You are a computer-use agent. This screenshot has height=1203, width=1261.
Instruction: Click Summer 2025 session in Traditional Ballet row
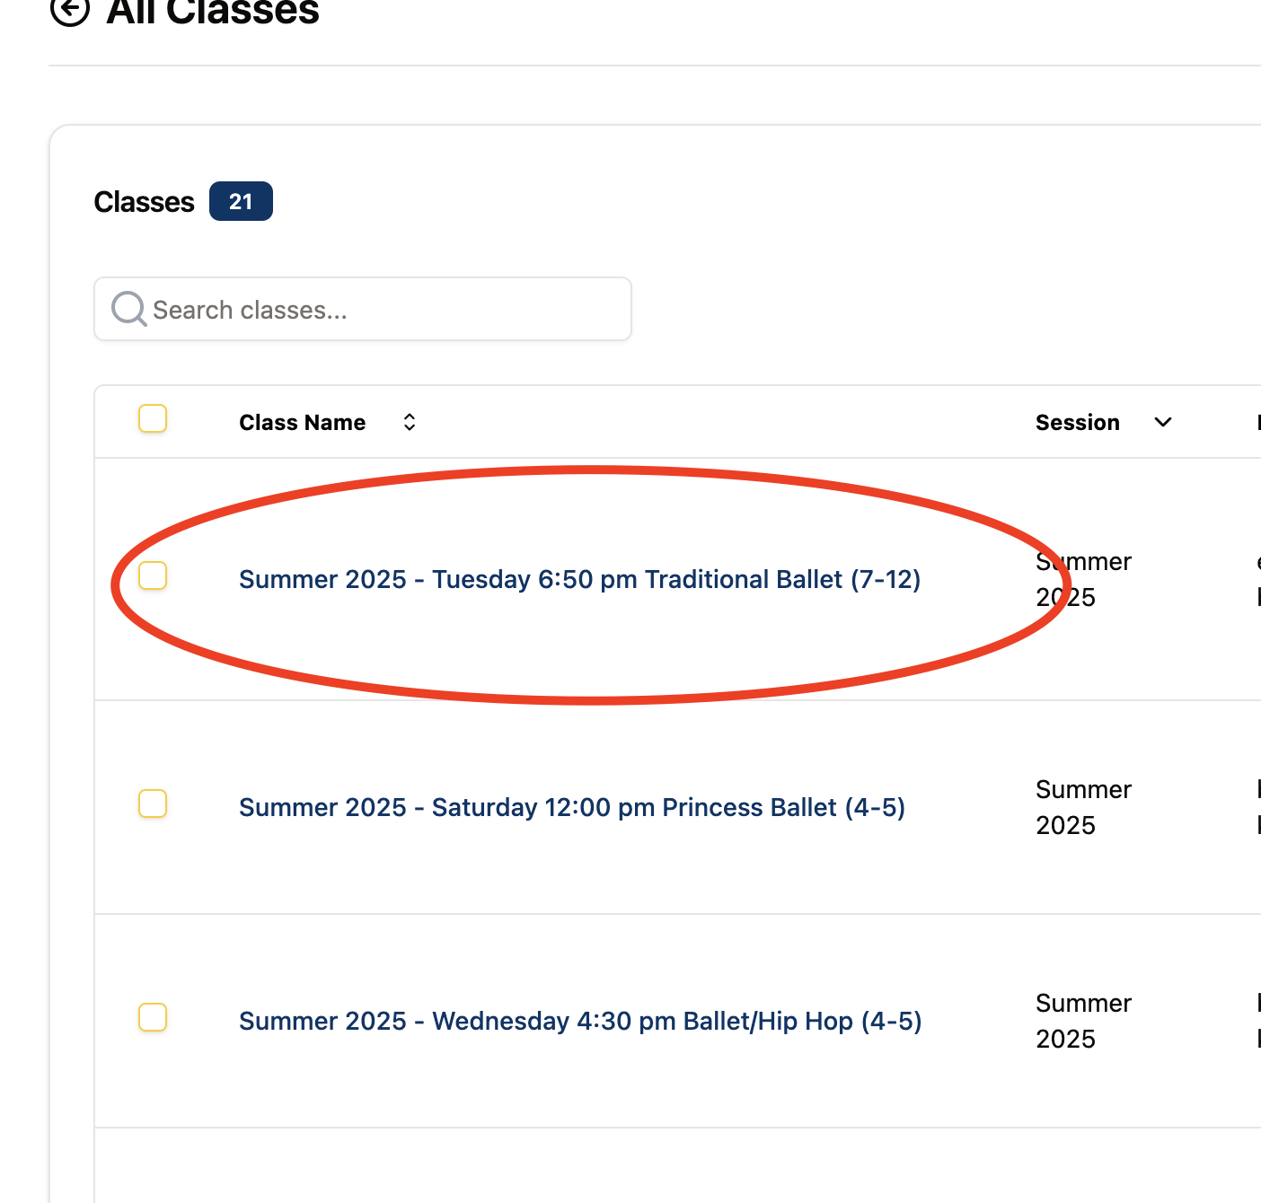(x=1083, y=579)
